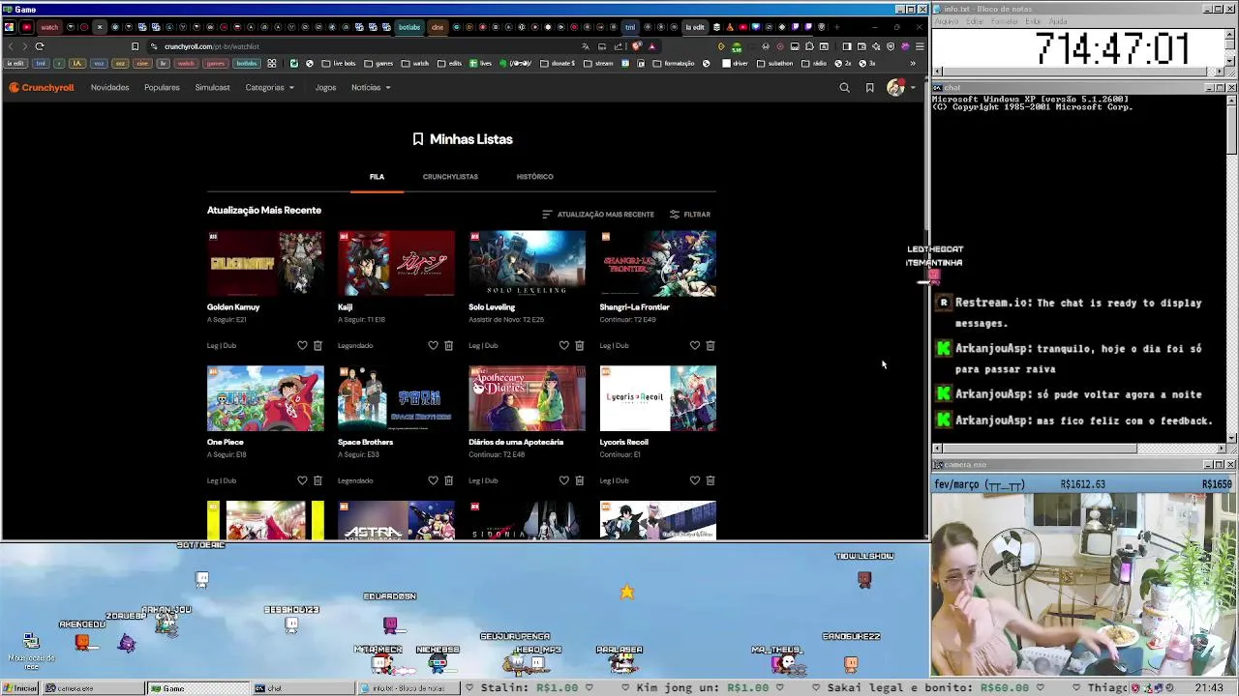This screenshot has width=1239, height=696.
Task: Select the Fila tab
Action: (x=377, y=177)
